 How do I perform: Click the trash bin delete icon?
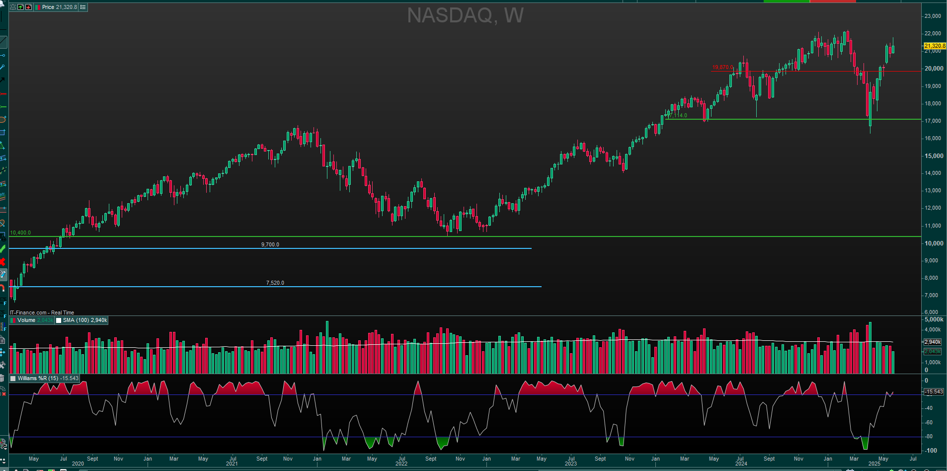[2, 378]
